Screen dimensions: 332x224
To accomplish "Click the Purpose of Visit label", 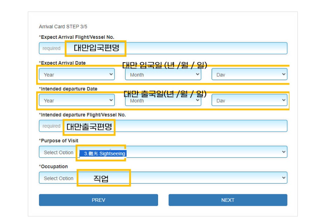I will pos(59,140).
